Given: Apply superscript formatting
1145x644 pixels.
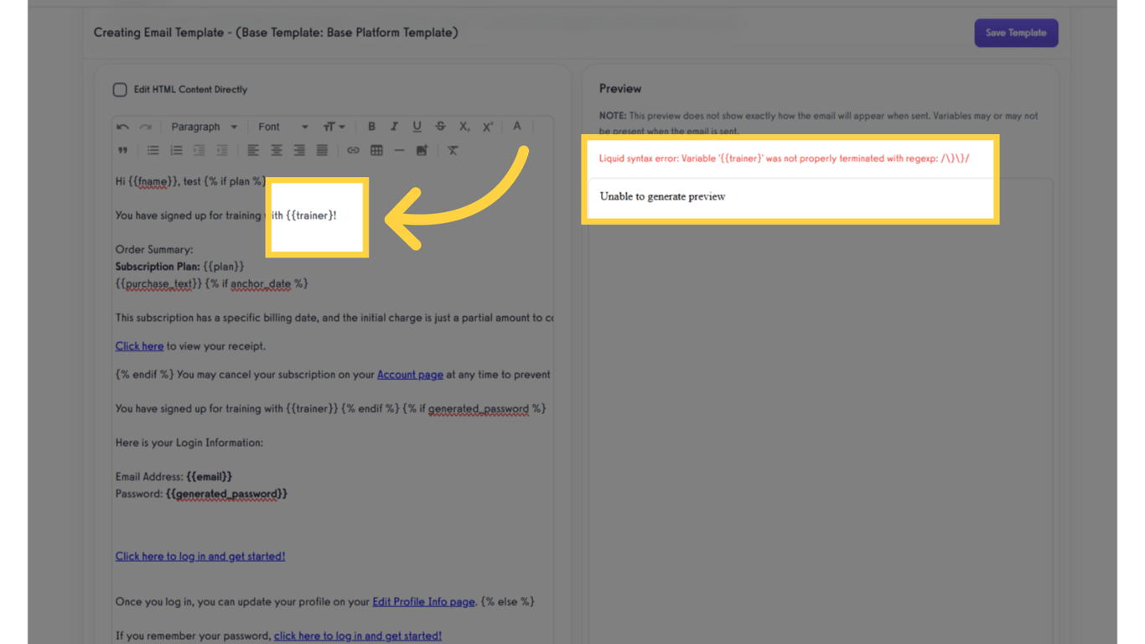Looking at the screenshot, I should (x=487, y=127).
